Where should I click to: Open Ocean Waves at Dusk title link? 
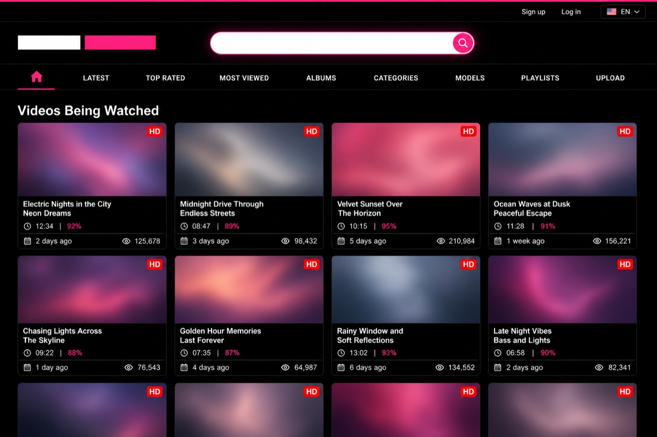click(532, 208)
